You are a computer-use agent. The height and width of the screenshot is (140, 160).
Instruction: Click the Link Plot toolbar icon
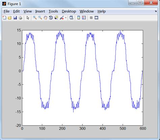71,18
